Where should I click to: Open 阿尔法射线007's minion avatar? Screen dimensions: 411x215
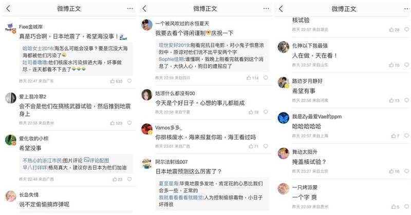coord(147,163)
